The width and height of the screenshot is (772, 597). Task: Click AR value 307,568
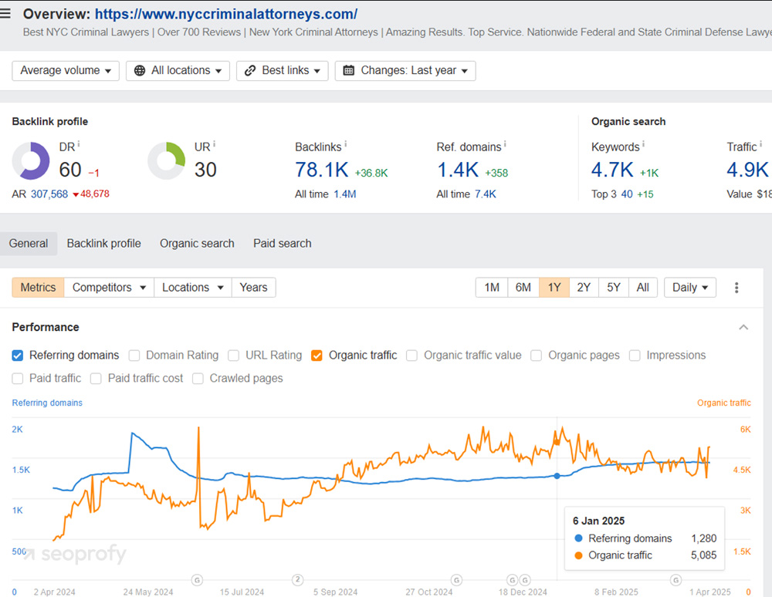tap(49, 194)
